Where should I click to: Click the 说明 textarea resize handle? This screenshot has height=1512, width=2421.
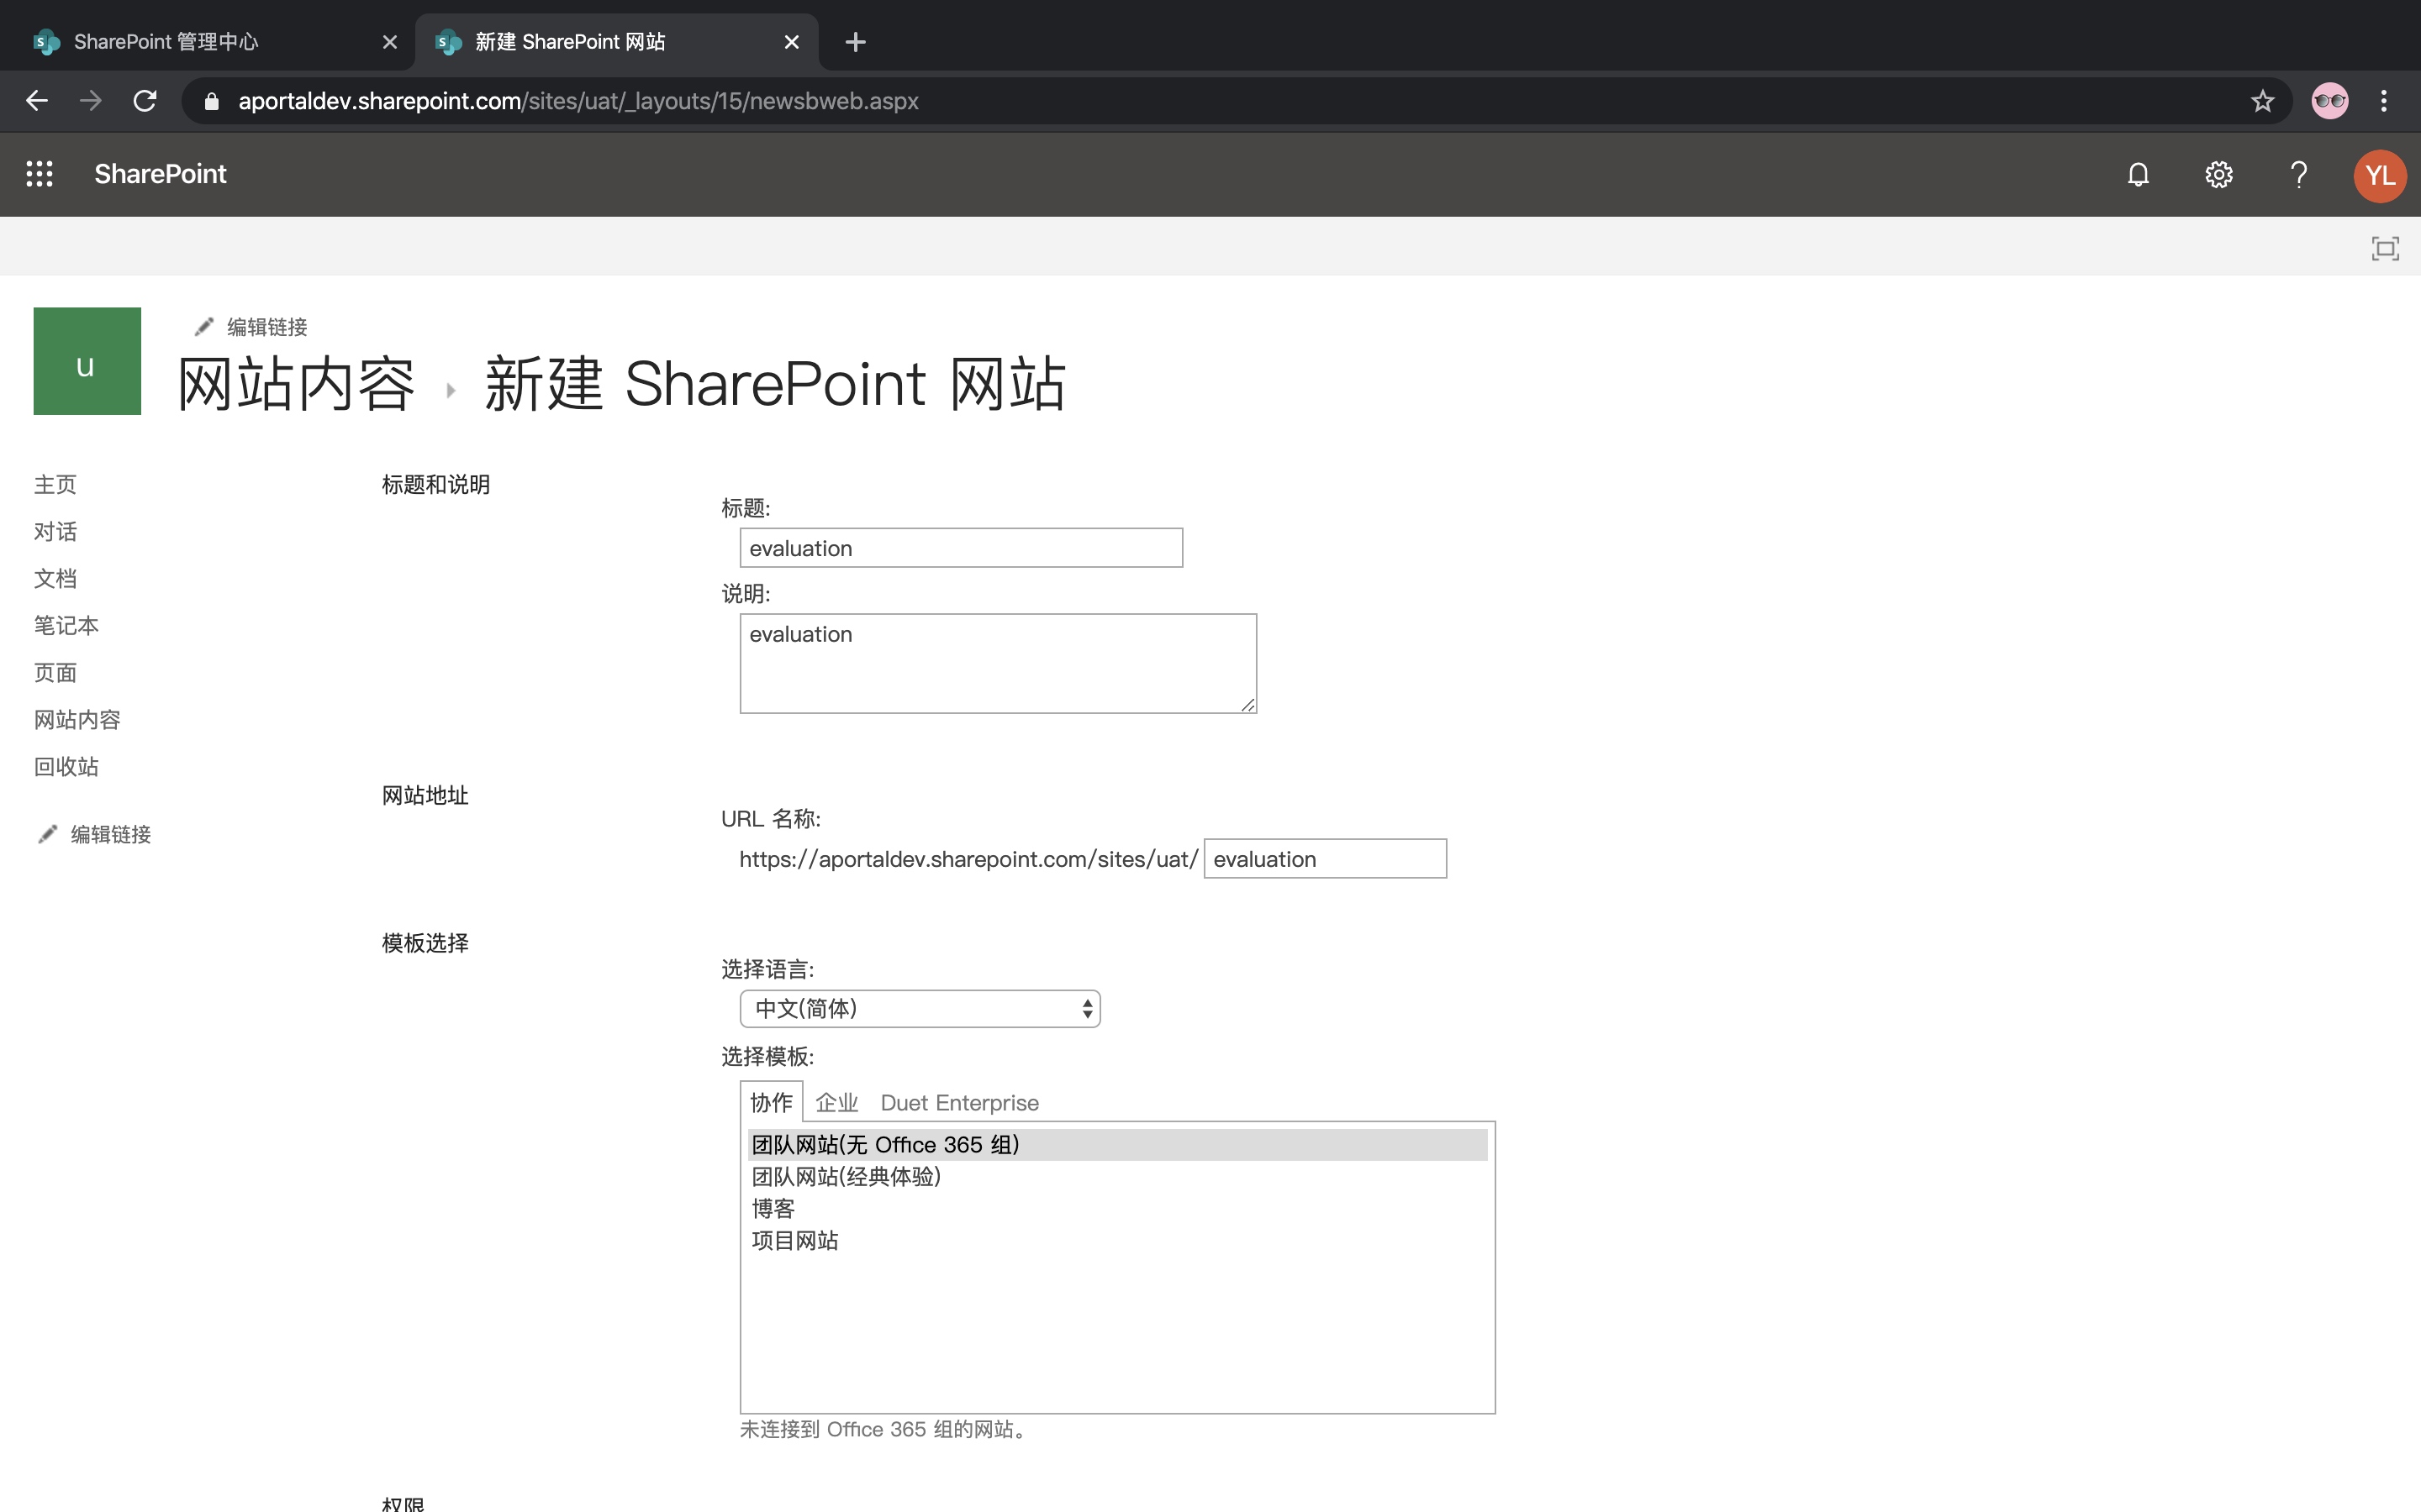coord(1247,704)
